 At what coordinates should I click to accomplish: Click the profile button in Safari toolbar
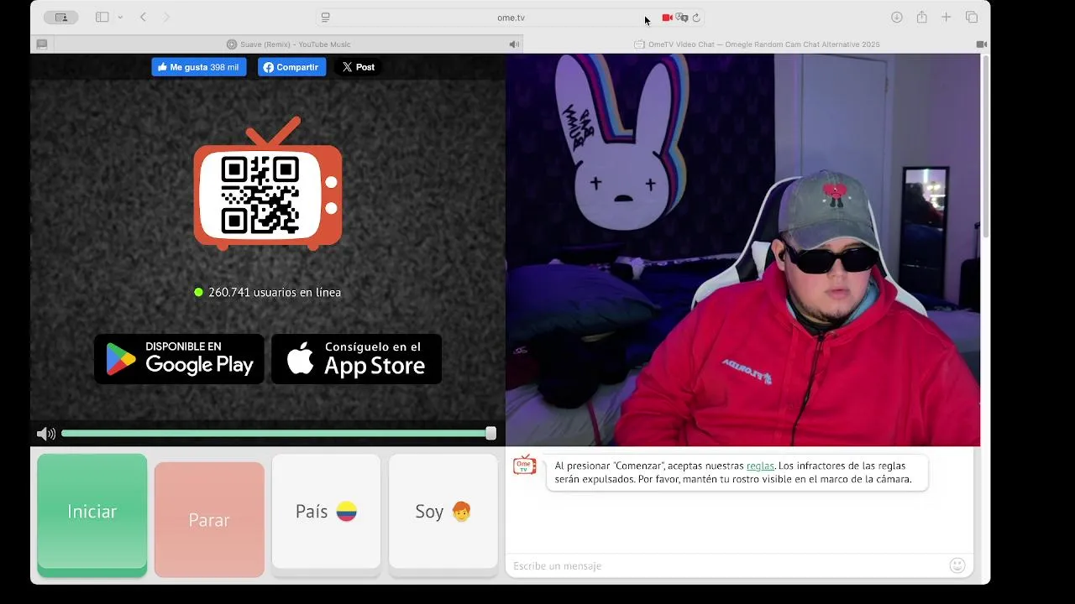point(60,17)
